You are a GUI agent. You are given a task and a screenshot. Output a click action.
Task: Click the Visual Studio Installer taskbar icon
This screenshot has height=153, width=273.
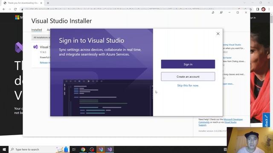click(x=101, y=149)
